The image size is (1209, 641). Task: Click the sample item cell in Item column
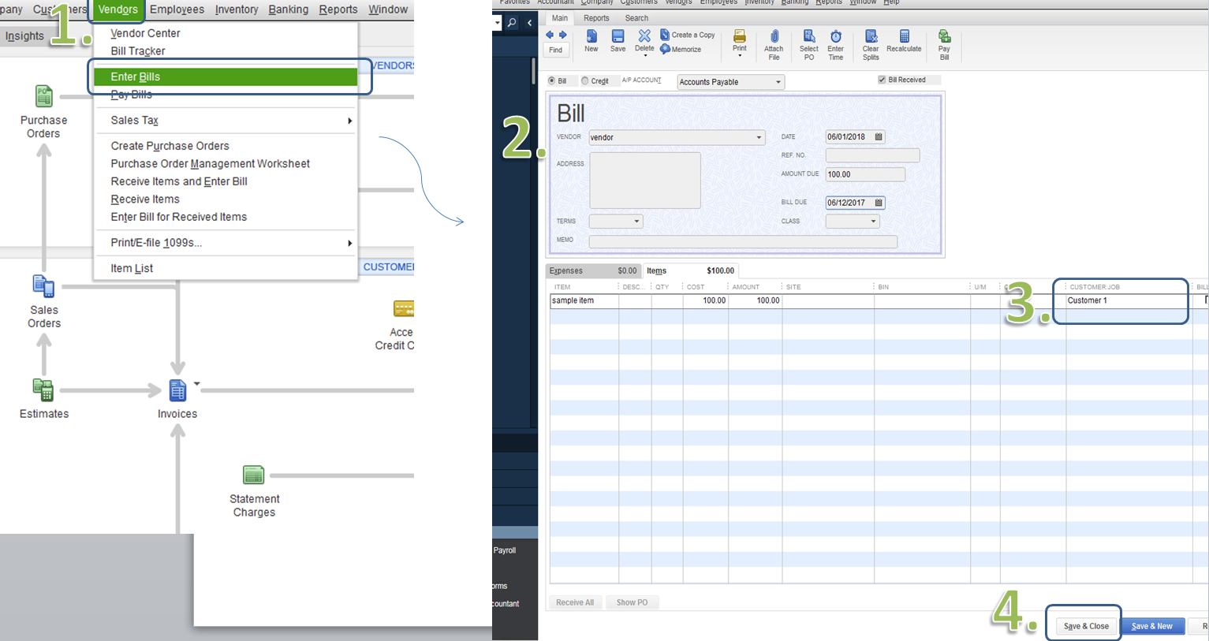click(584, 300)
